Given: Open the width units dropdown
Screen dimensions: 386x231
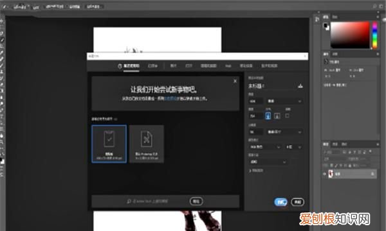Looking at the screenshot, I should tap(284, 101).
